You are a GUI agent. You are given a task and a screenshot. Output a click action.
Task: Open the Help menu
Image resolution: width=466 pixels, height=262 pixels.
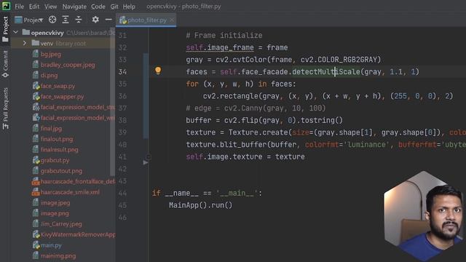tap(129, 7)
